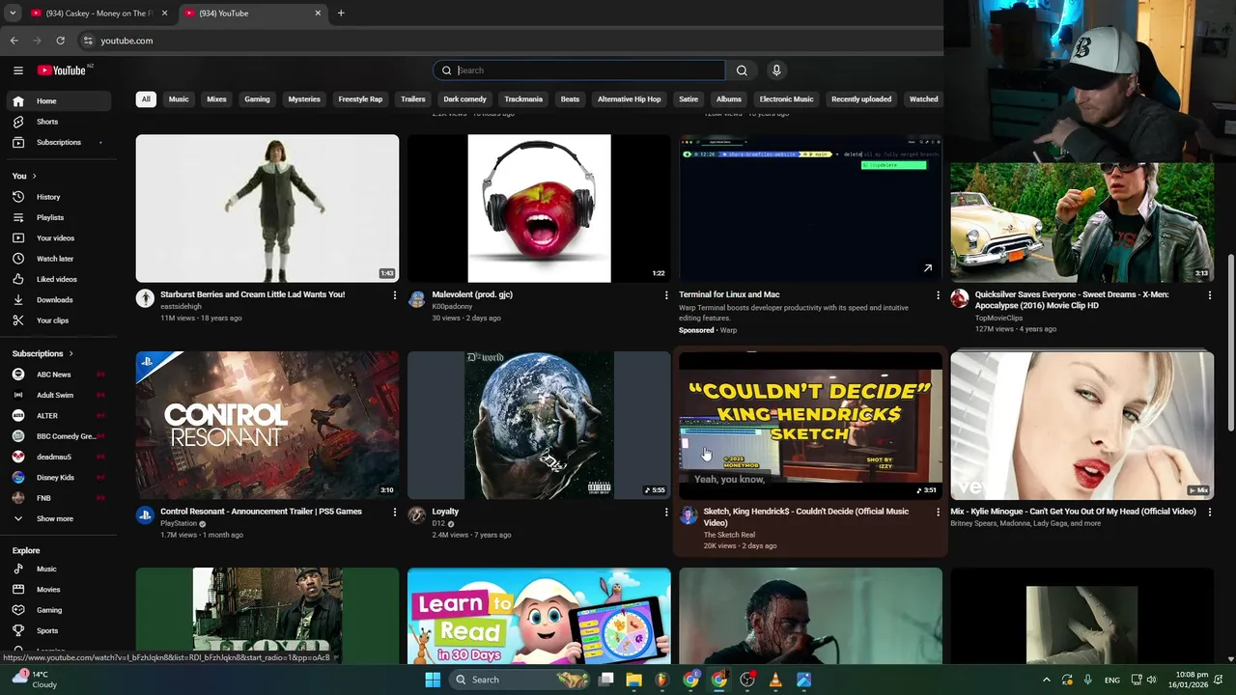Play the Learn to Read thumbnail
The height and width of the screenshot is (695, 1236).
click(x=539, y=615)
